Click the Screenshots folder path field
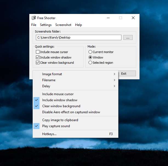168x166 pixels. 79,37
